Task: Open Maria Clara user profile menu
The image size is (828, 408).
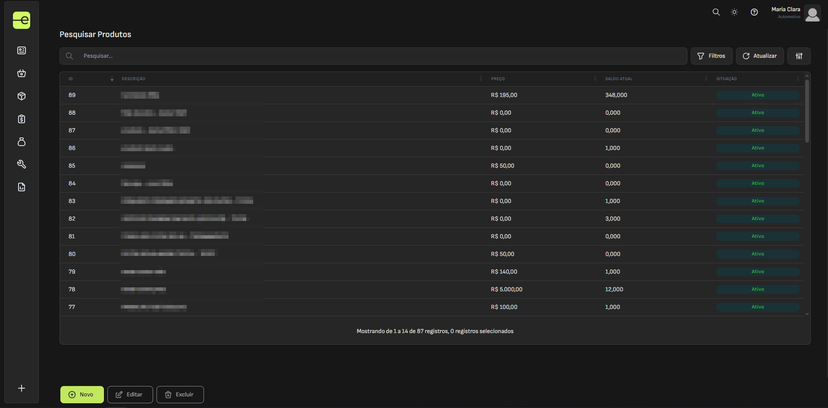Action: coord(795,13)
